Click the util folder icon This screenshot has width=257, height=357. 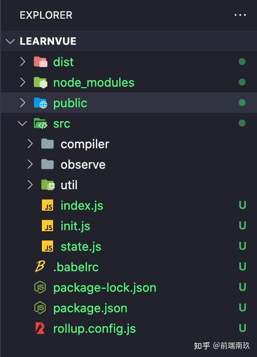point(48,185)
